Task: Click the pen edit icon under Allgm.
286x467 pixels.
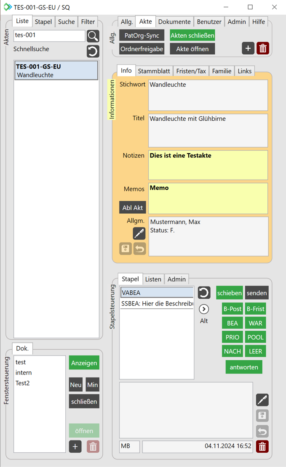Action: 139,233
